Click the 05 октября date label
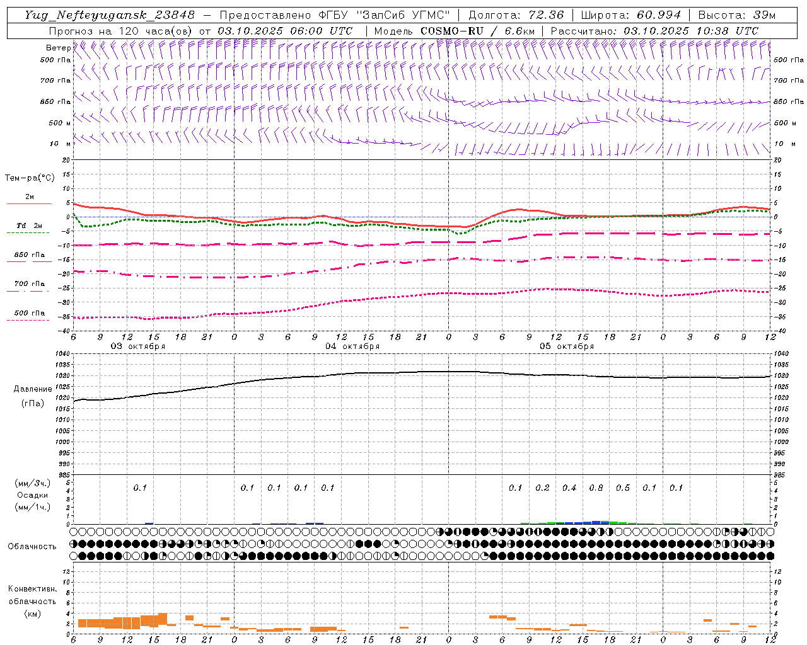Viewport: 807px width, 645px height. 567,346
